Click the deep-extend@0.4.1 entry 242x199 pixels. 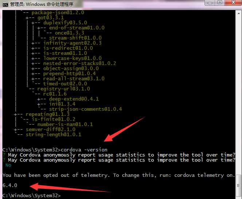(74, 99)
